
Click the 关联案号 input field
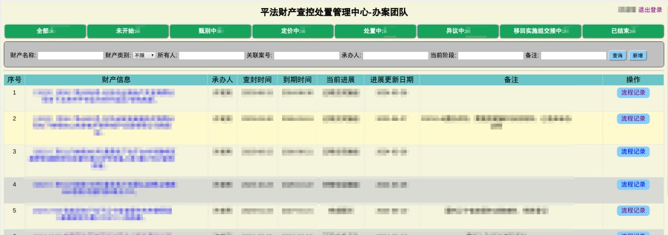pos(307,56)
